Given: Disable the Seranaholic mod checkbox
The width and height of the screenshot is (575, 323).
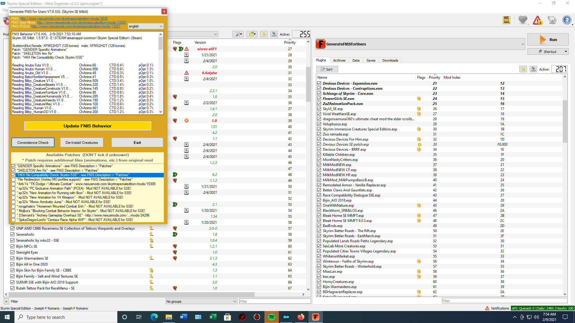Looking at the screenshot, I should click(12, 234).
